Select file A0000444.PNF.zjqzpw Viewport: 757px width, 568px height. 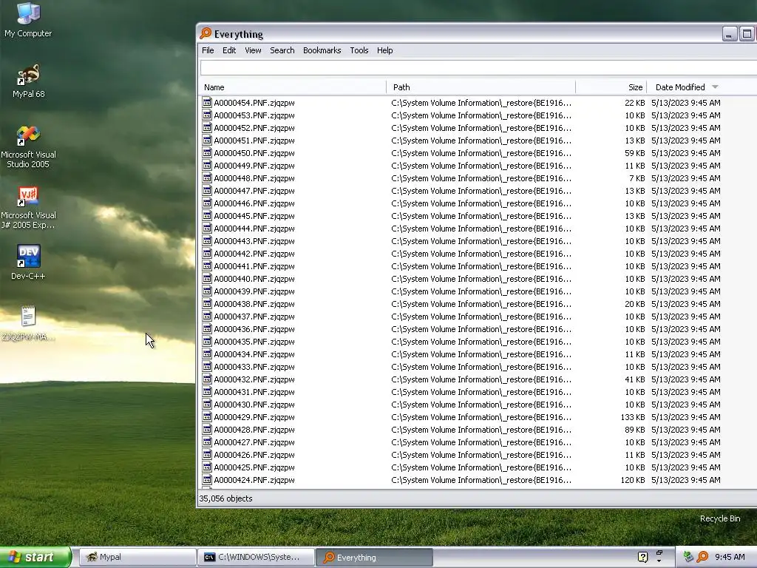click(x=254, y=228)
